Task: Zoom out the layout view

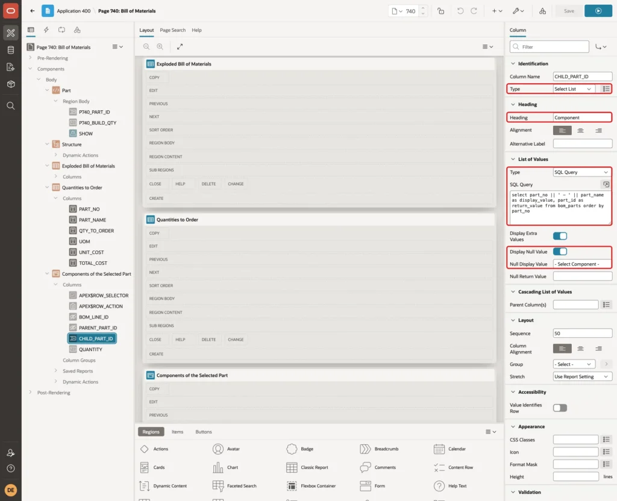Action: (146, 46)
